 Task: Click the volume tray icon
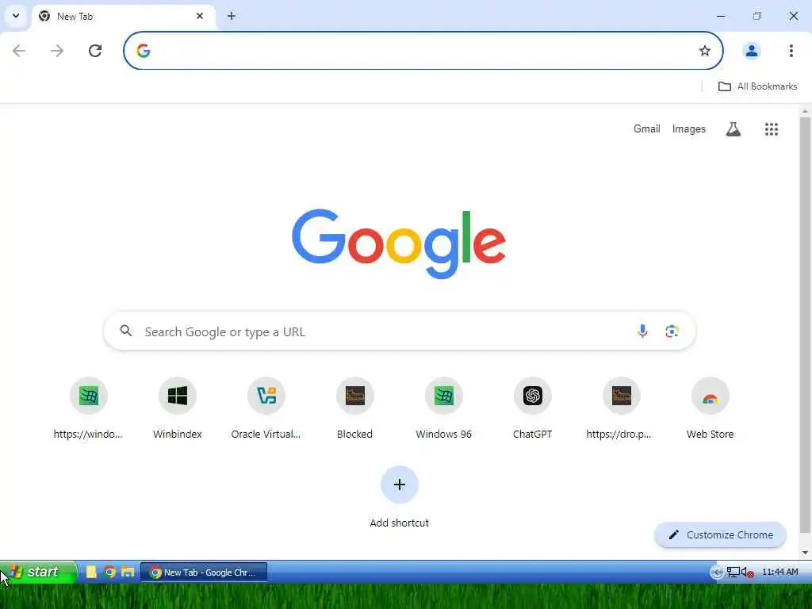[747, 573]
